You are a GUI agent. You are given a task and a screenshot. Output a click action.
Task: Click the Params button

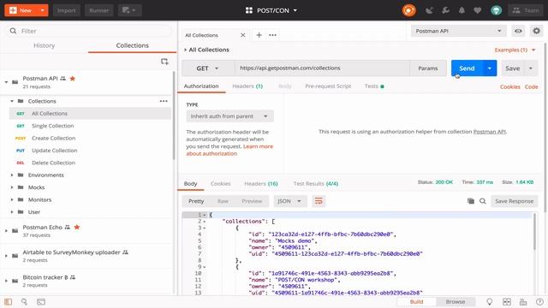(x=428, y=68)
